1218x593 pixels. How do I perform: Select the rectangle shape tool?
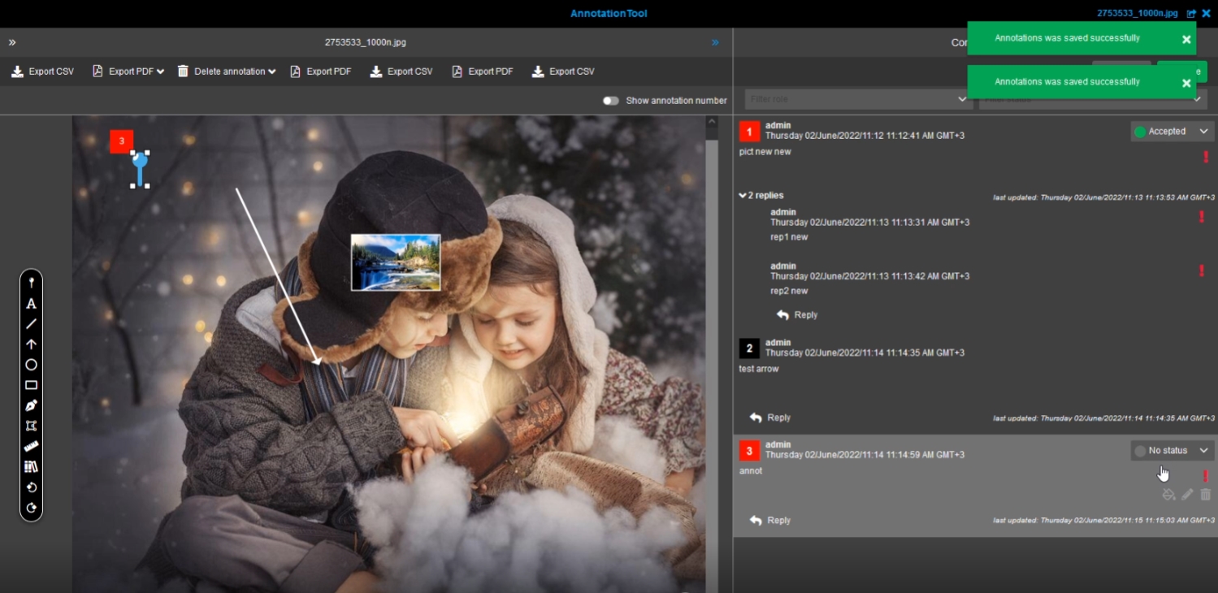31,385
